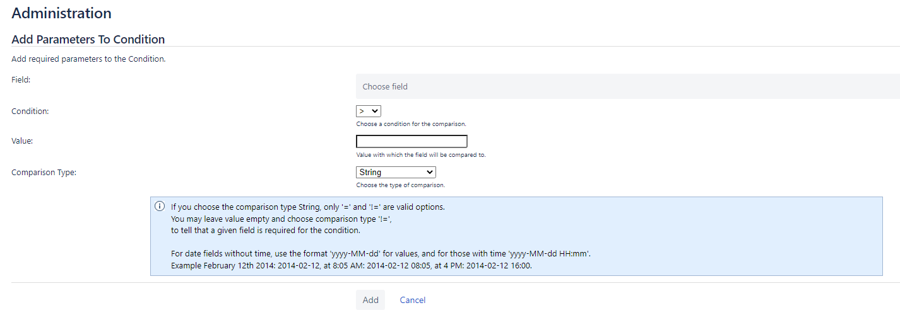This screenshot has height=315, width=900.
Task: Click the 'Field:' label
Action: click(21, 79)
